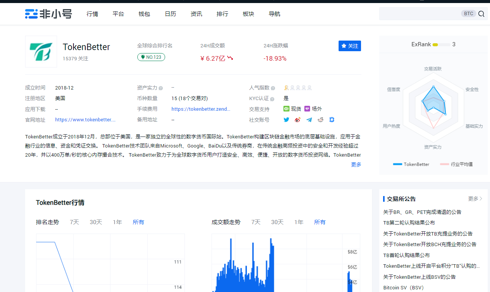Open 关于TokenBetter开放BCH充提业务的公告
Screen dimensions: 490x292
[430, 244]
